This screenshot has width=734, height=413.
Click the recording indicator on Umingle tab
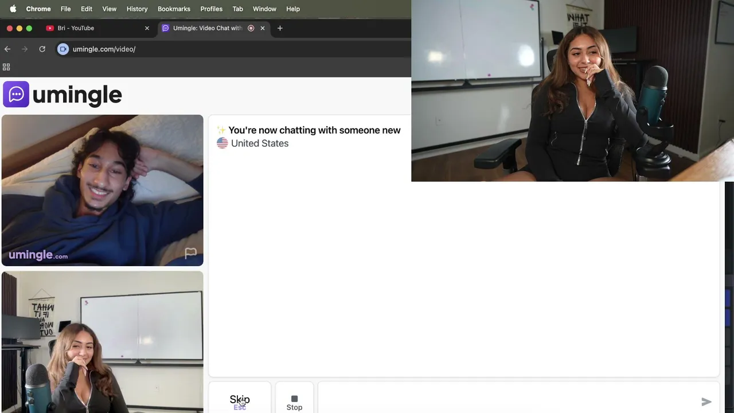coord(251,28)
